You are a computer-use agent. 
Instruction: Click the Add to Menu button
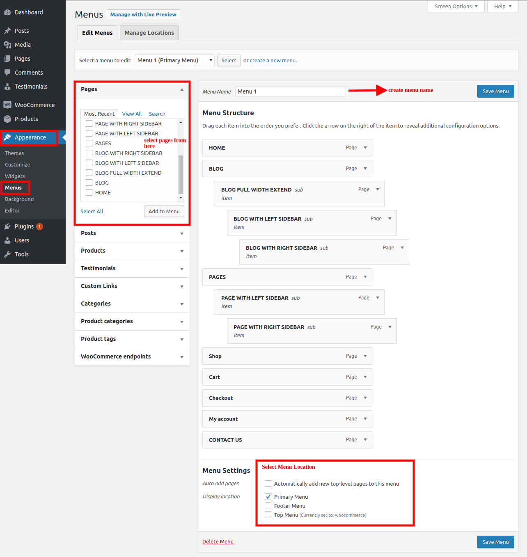click(x=164, y=211)
